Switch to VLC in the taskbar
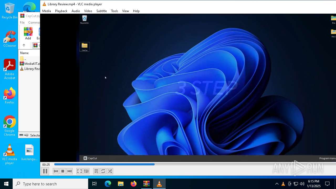 coord(159,184)
